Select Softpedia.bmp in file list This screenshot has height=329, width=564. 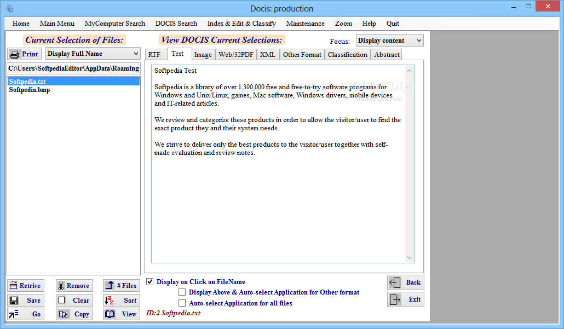click(x=74, y=90)
